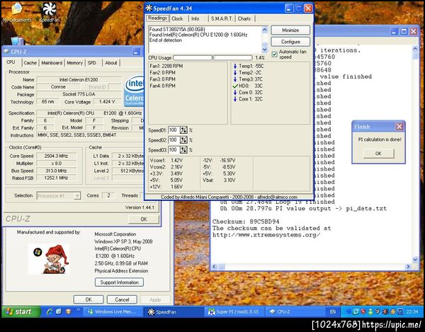This screenshot has height=332, width=425.
Task: Open SpeedFan Info tab
Action: pyautogui.click(x=195, y=18)
